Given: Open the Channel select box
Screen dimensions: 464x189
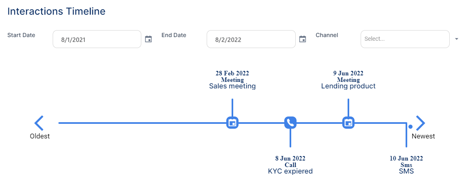Looking at the screenshot, I should 405,39.
